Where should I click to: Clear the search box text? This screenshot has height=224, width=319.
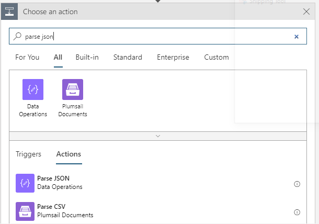click(297, 37)
